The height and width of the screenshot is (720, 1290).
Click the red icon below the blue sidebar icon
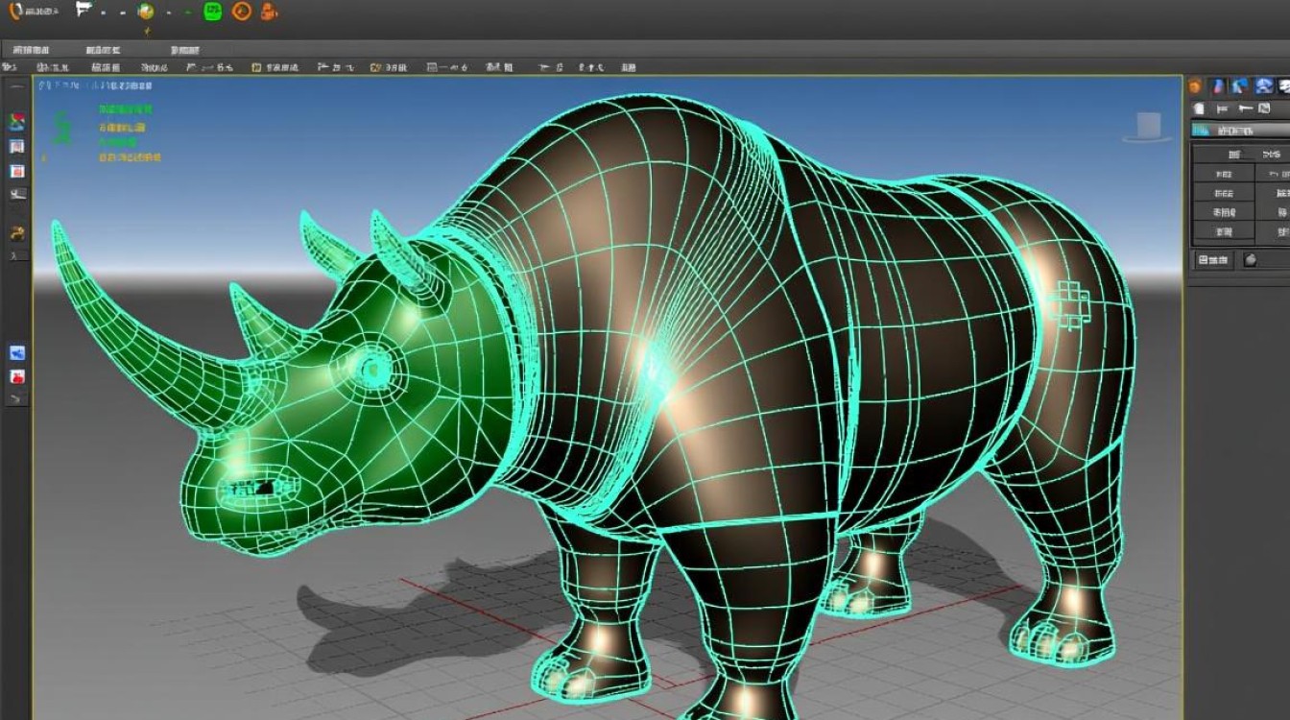(x=16, y=376)
